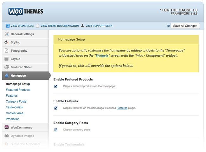Open the WooCommerce section
The image size is (206, 152).
coord(25,127)
